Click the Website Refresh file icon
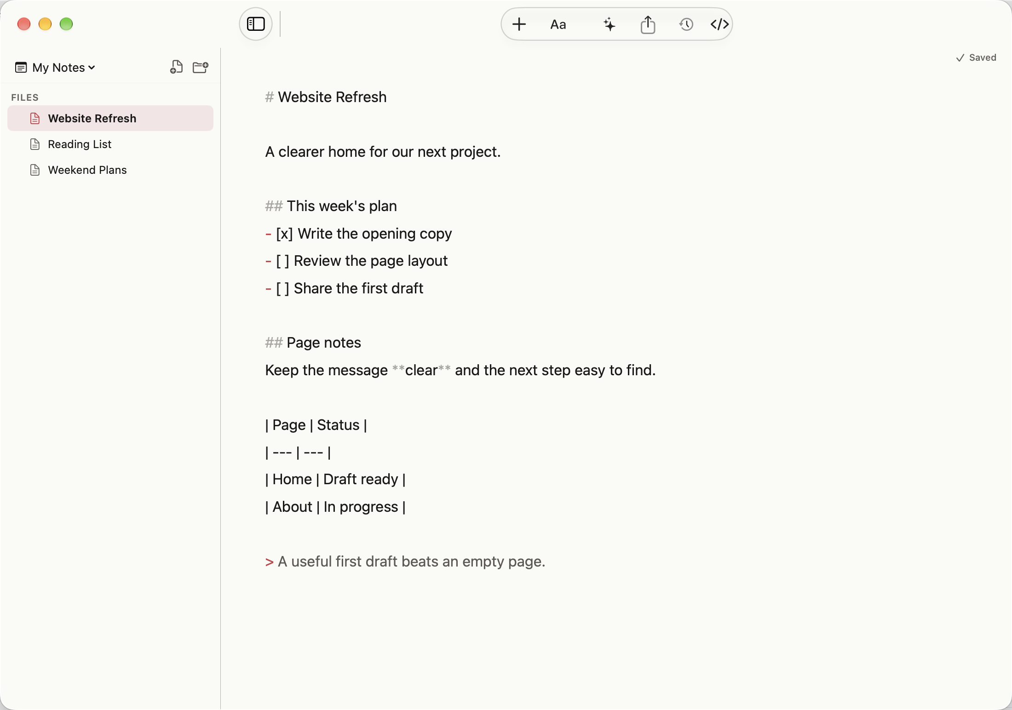The image size is (1012, 710). coord(35,118)
